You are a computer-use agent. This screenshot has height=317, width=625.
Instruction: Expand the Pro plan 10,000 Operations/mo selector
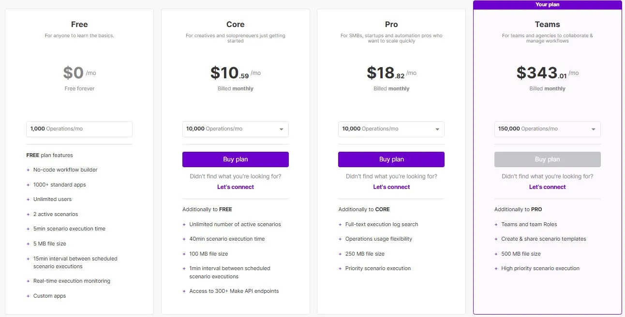tap(391, 129)
